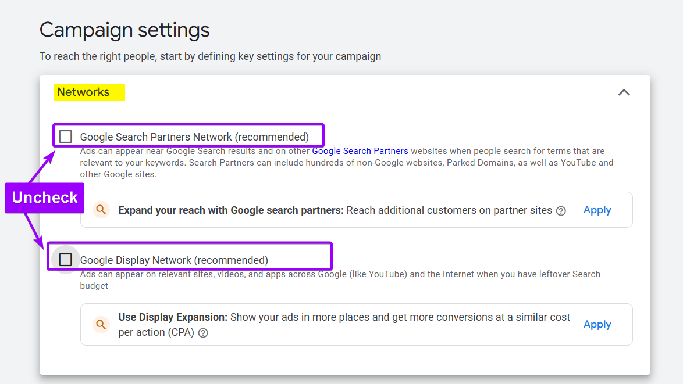
Task: Click the purple Uncheck annotation label
Action: 44,198
